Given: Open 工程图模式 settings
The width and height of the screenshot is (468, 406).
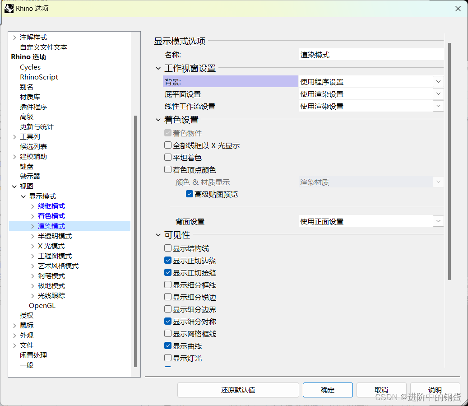Looking at the screenshot, I should point(55,256).
